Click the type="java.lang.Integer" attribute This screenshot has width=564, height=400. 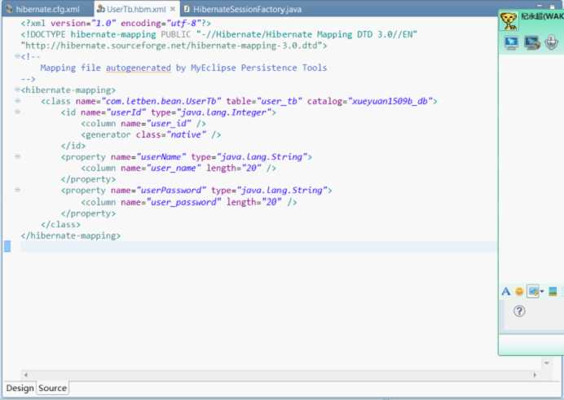(211, 112)
